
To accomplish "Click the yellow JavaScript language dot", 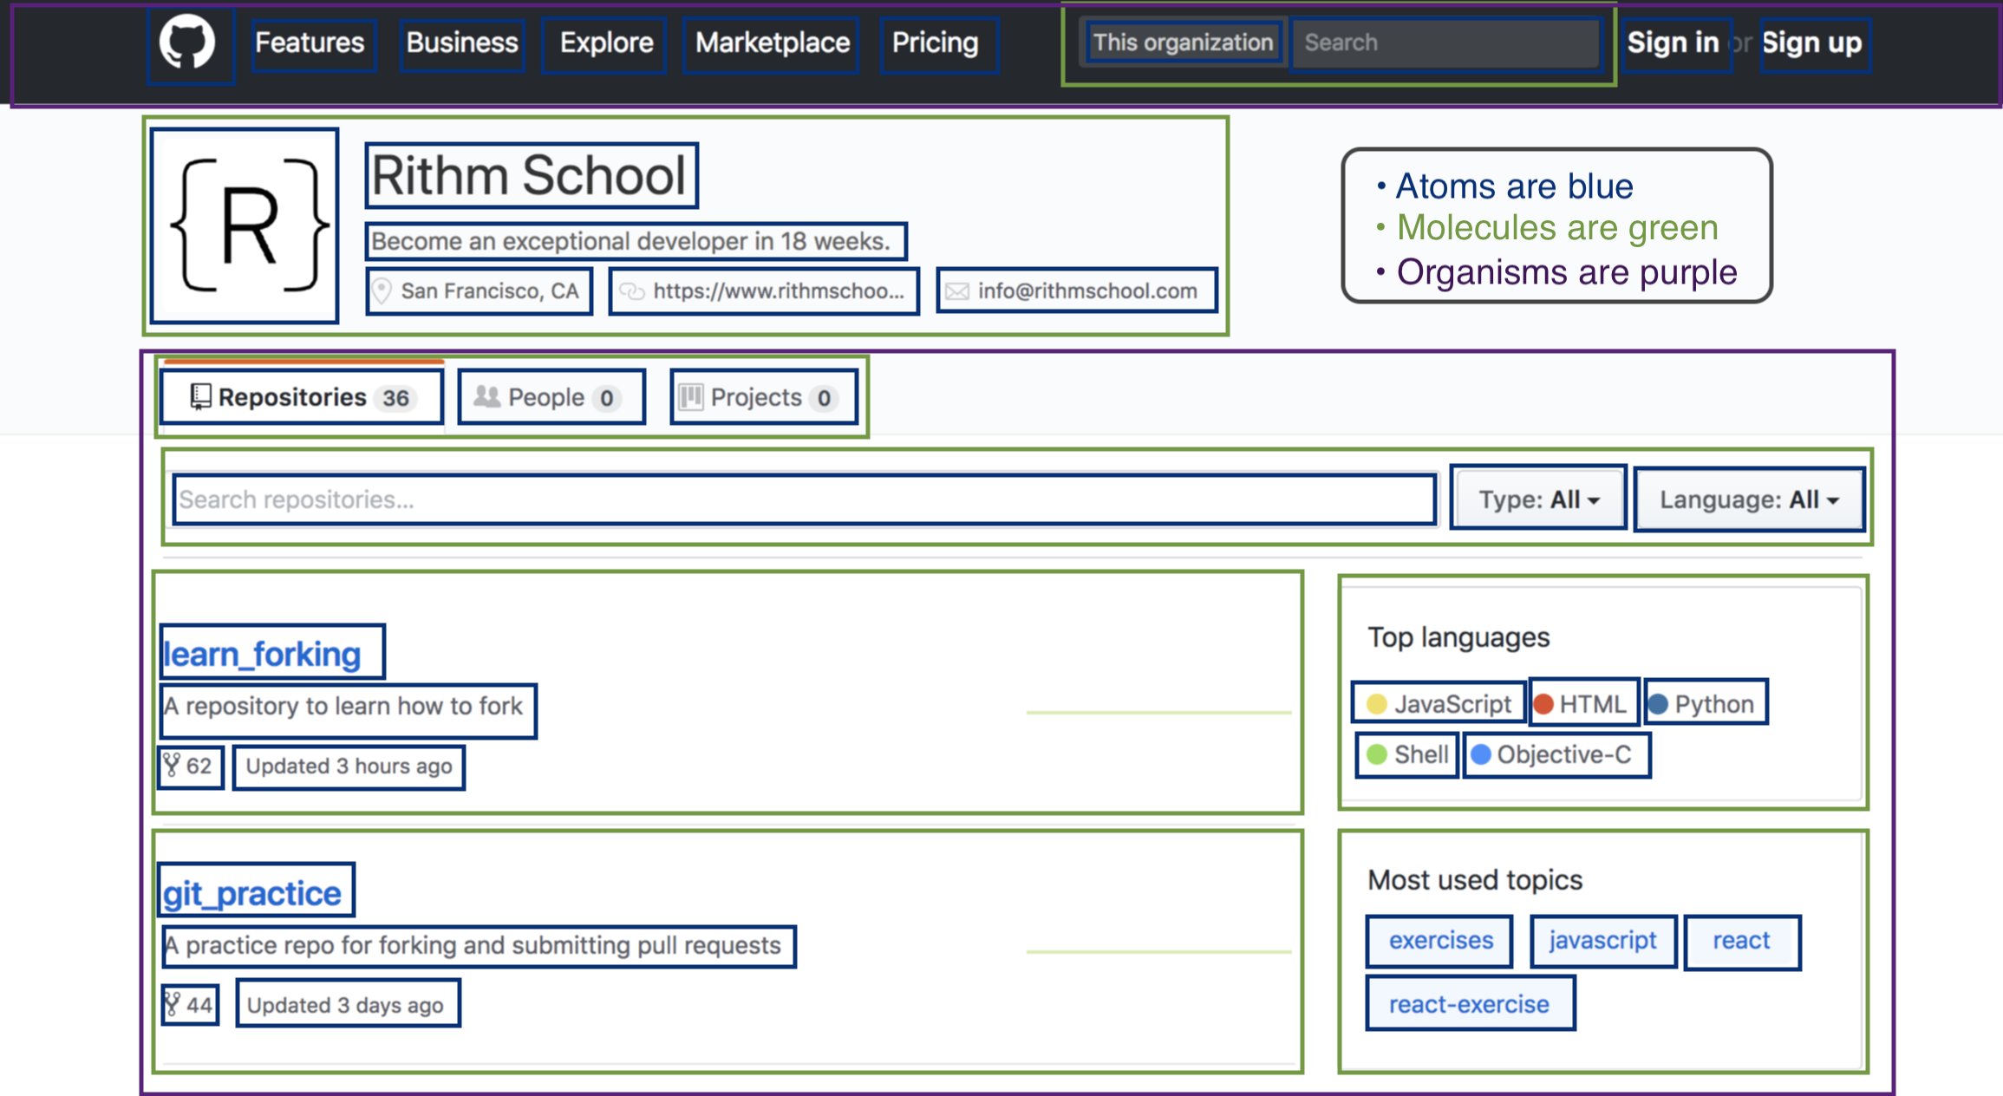I will [1376, 704].
